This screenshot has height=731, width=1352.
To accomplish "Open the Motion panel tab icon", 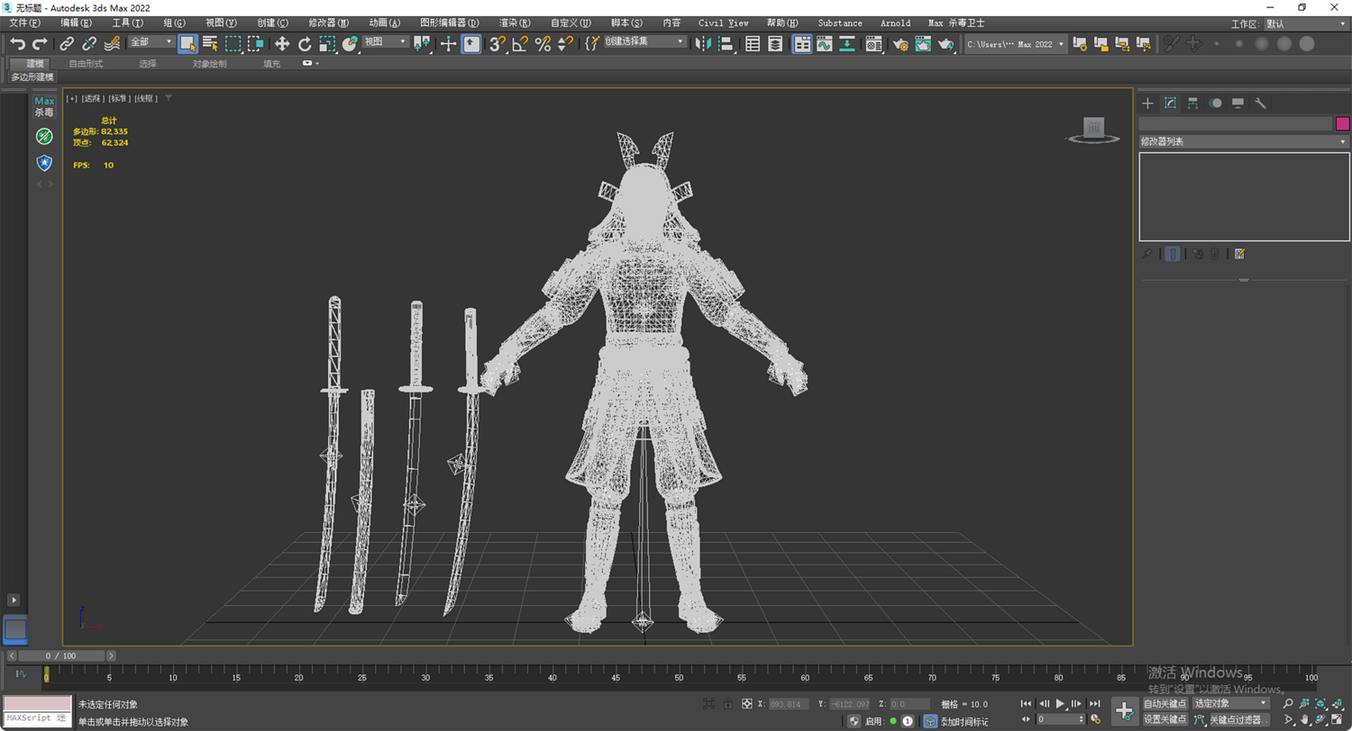I will point(1215,103).
